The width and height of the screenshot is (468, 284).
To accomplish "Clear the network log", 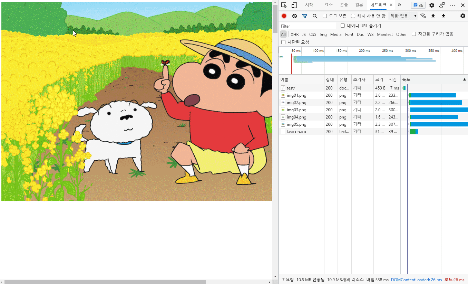I will click(294, 16).
